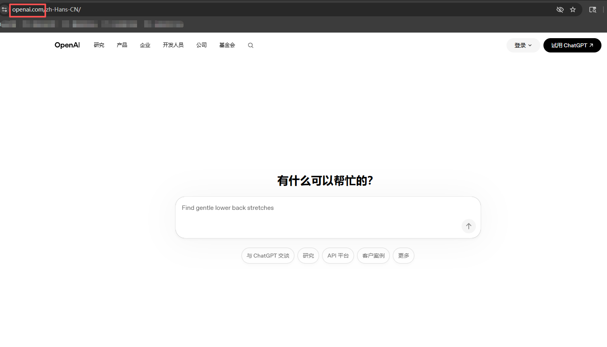This screenshot has height=347, width=607.
Task: View site information icon beside the URL
Action: pyautogui.click(x=4, y=10)
